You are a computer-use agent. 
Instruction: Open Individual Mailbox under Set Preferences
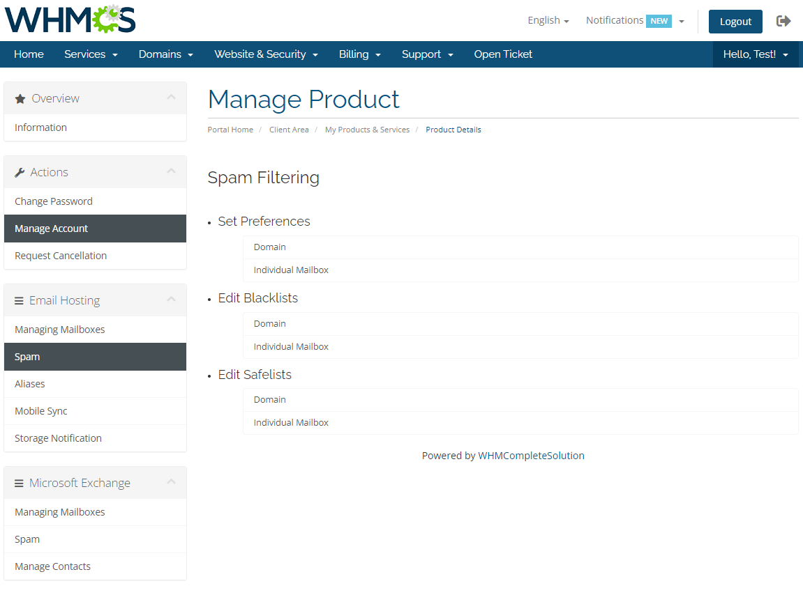521,270
